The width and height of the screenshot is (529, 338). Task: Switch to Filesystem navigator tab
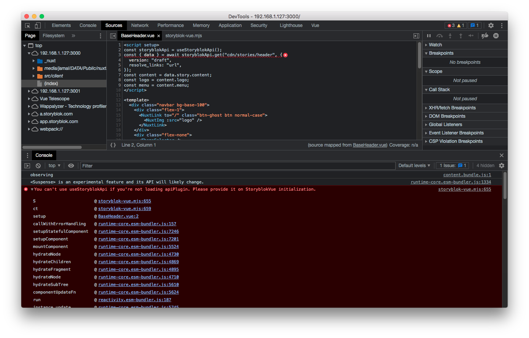54,36
